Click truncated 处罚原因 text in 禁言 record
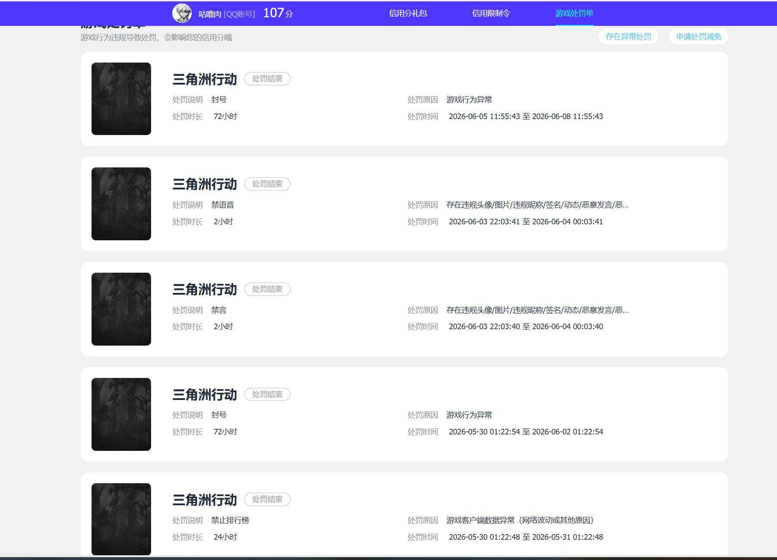 (537, 310)
